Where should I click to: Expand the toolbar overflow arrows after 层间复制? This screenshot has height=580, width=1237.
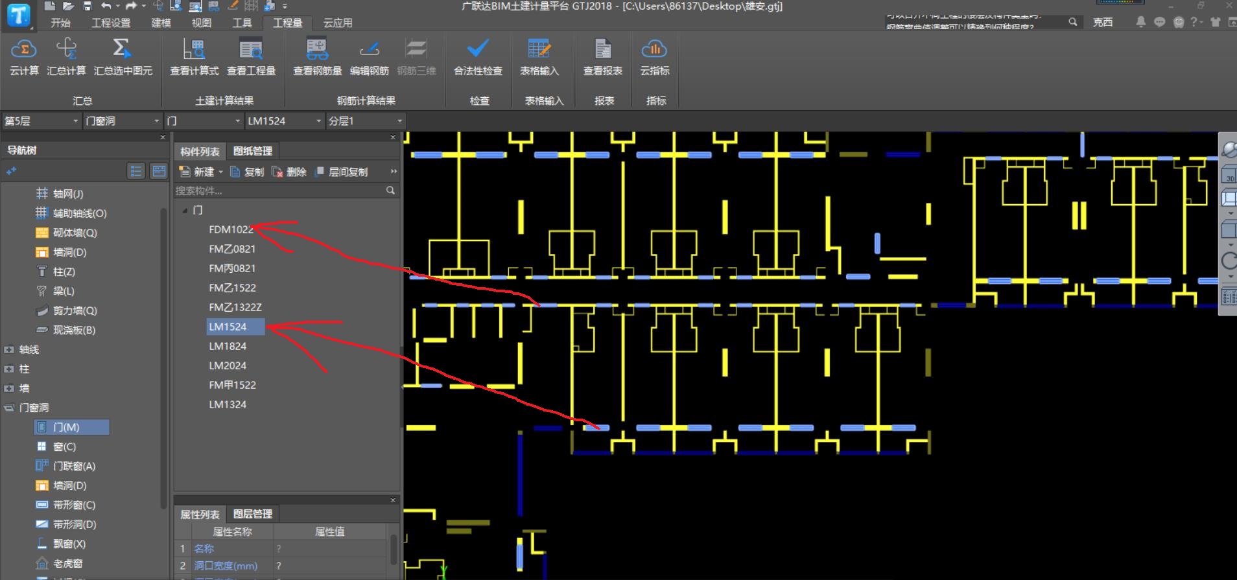(393, 172)
